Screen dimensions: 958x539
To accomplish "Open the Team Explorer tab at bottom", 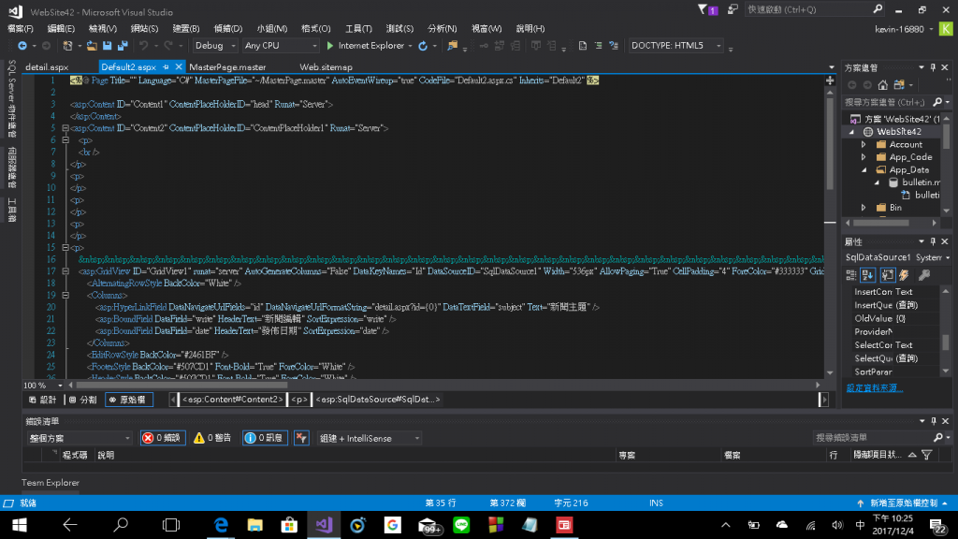I will [51, 483].
